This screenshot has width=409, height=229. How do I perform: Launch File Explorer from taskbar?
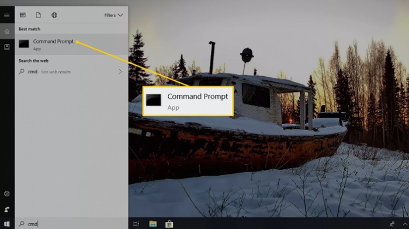point(153,224)
